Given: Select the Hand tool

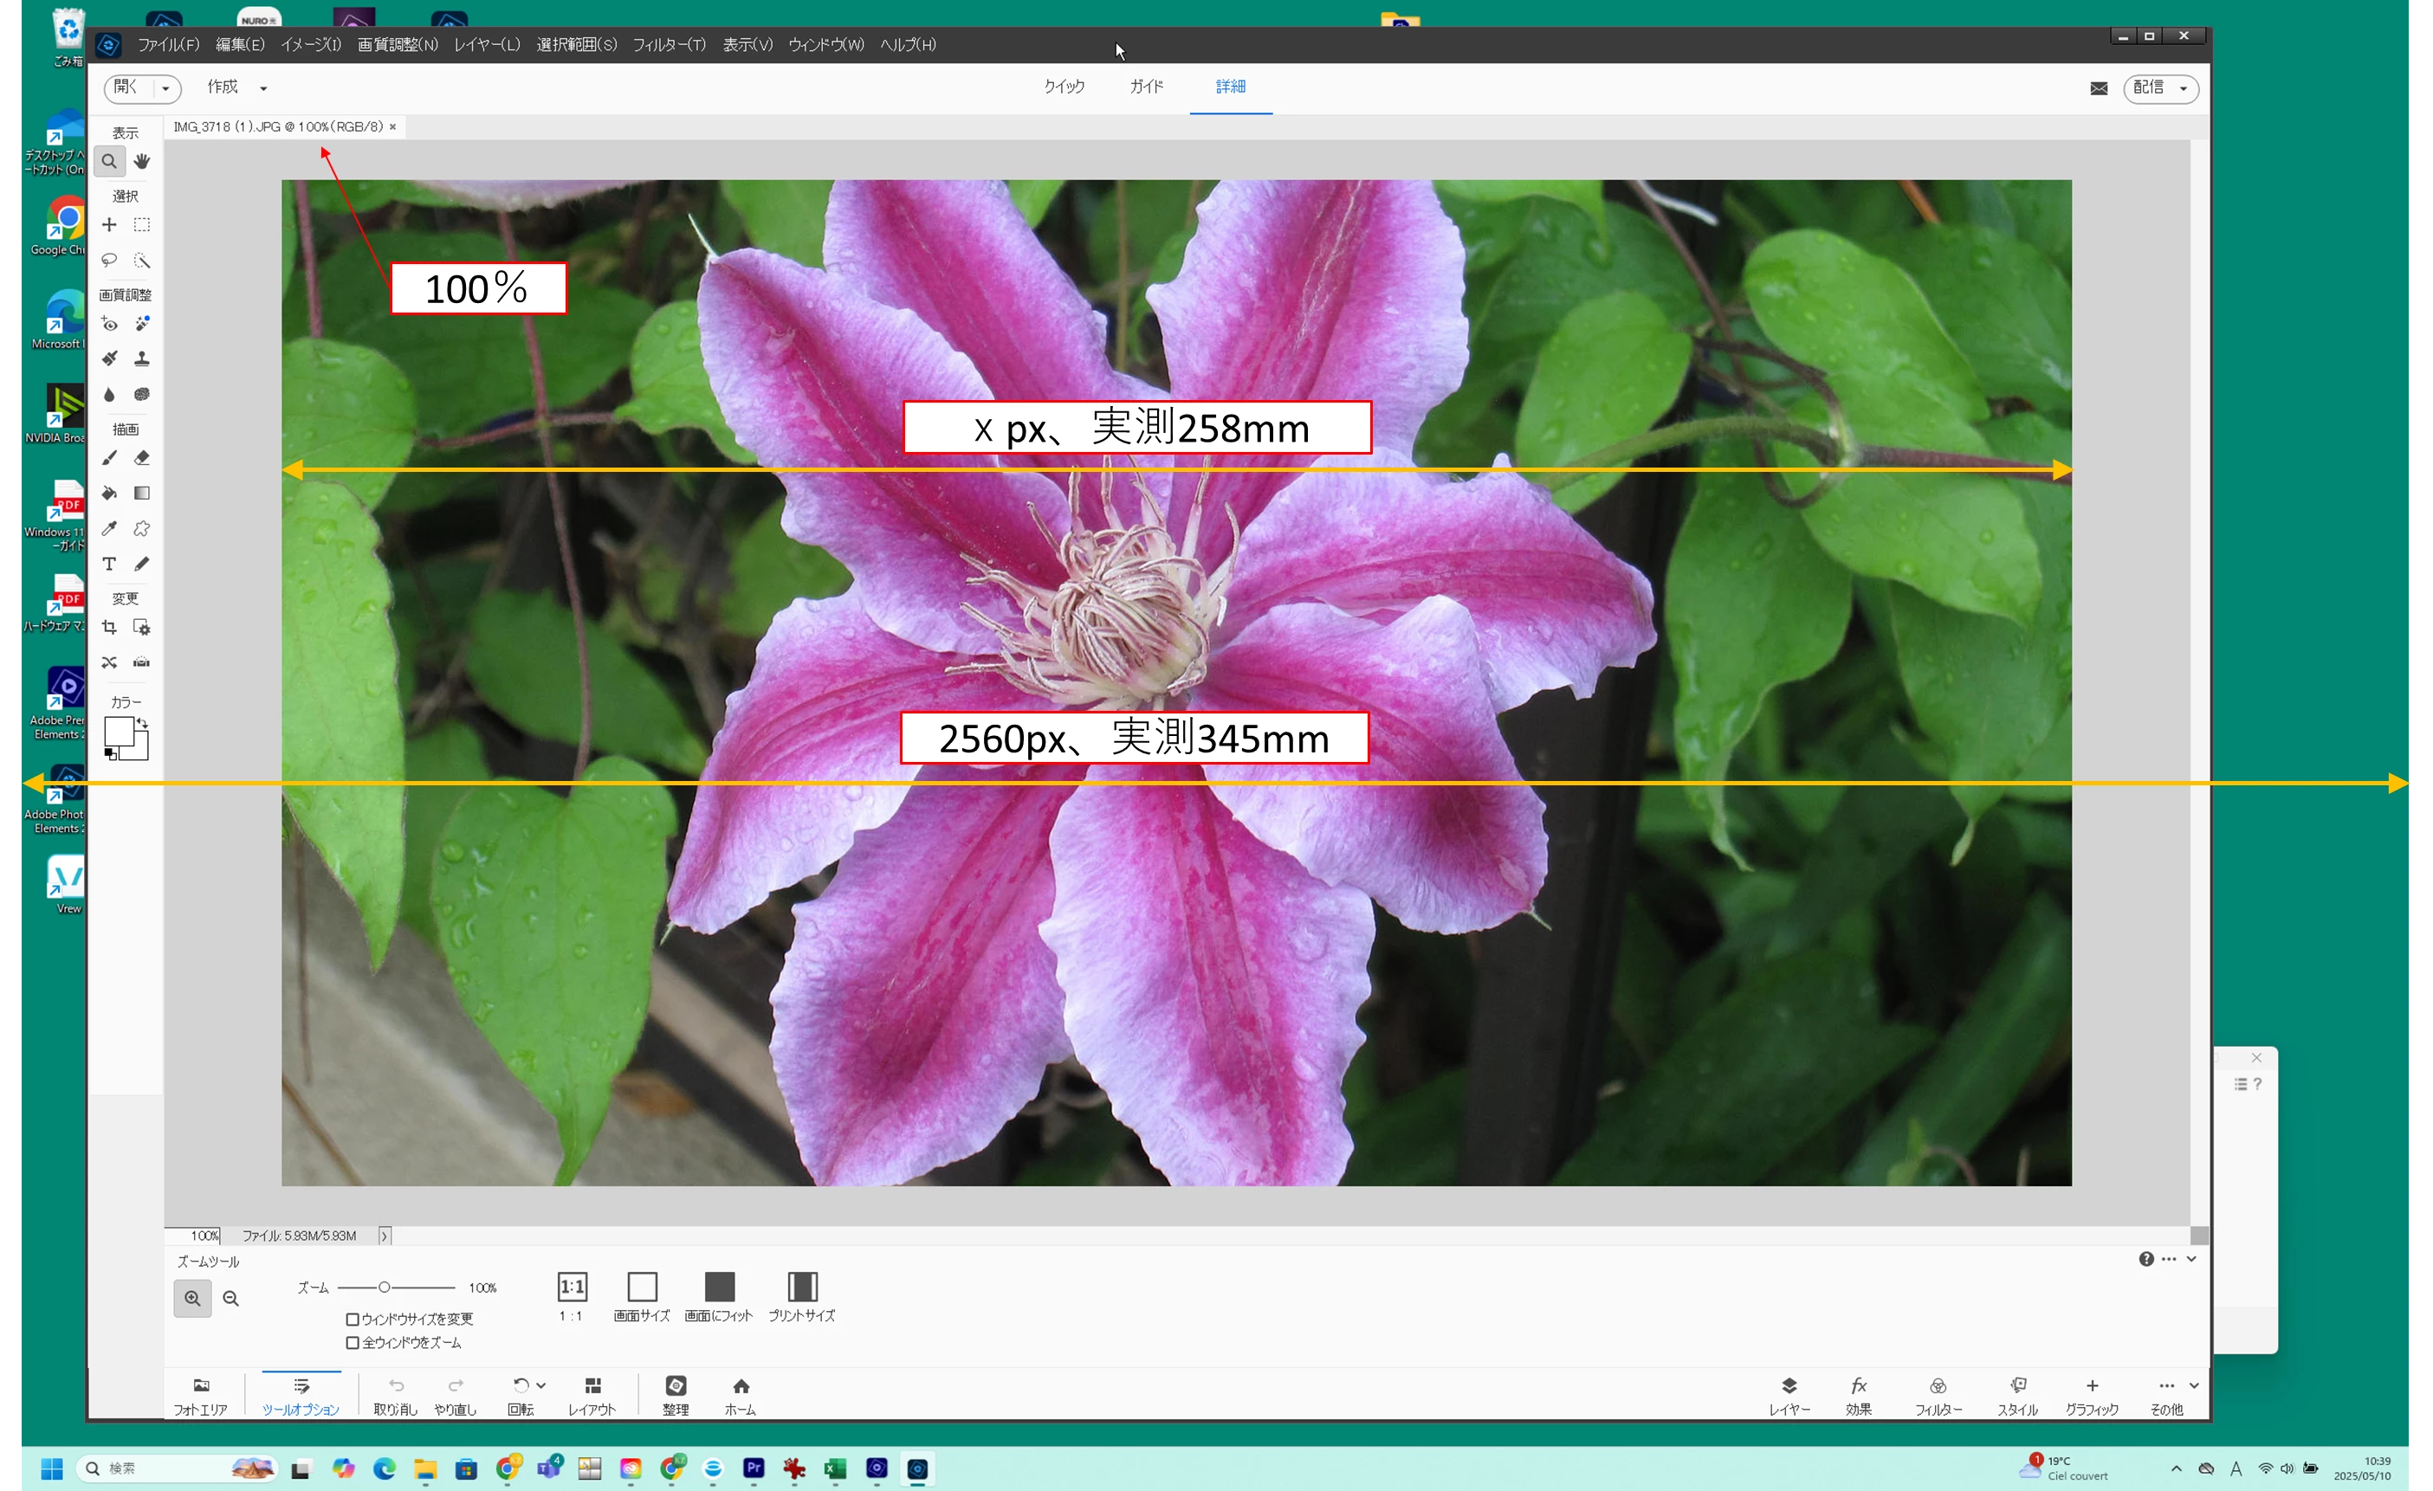Looking at the screenshot, I should [x=142, y=161].
